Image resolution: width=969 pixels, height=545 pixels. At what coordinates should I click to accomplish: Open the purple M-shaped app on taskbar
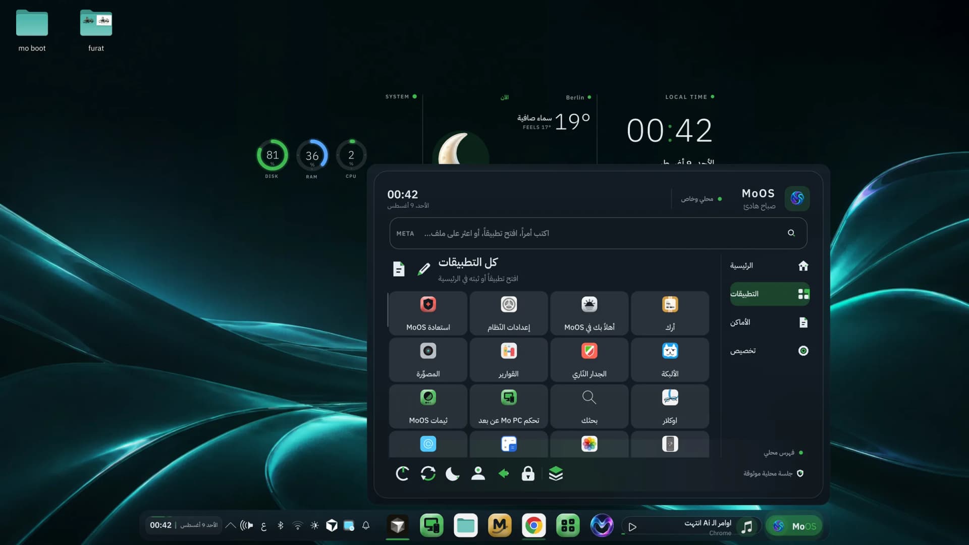[x=602, y=526]
